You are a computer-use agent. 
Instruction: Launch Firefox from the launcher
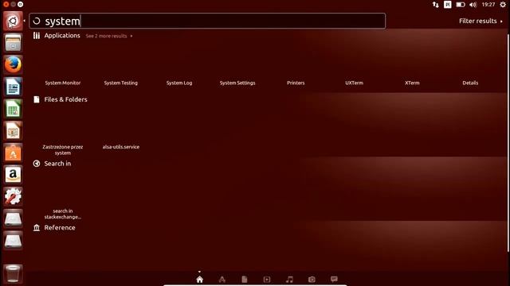coord(13,65)
